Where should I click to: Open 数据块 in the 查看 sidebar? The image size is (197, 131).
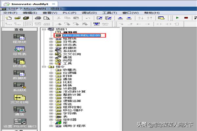pyautogui.click(x=19, y=75)
